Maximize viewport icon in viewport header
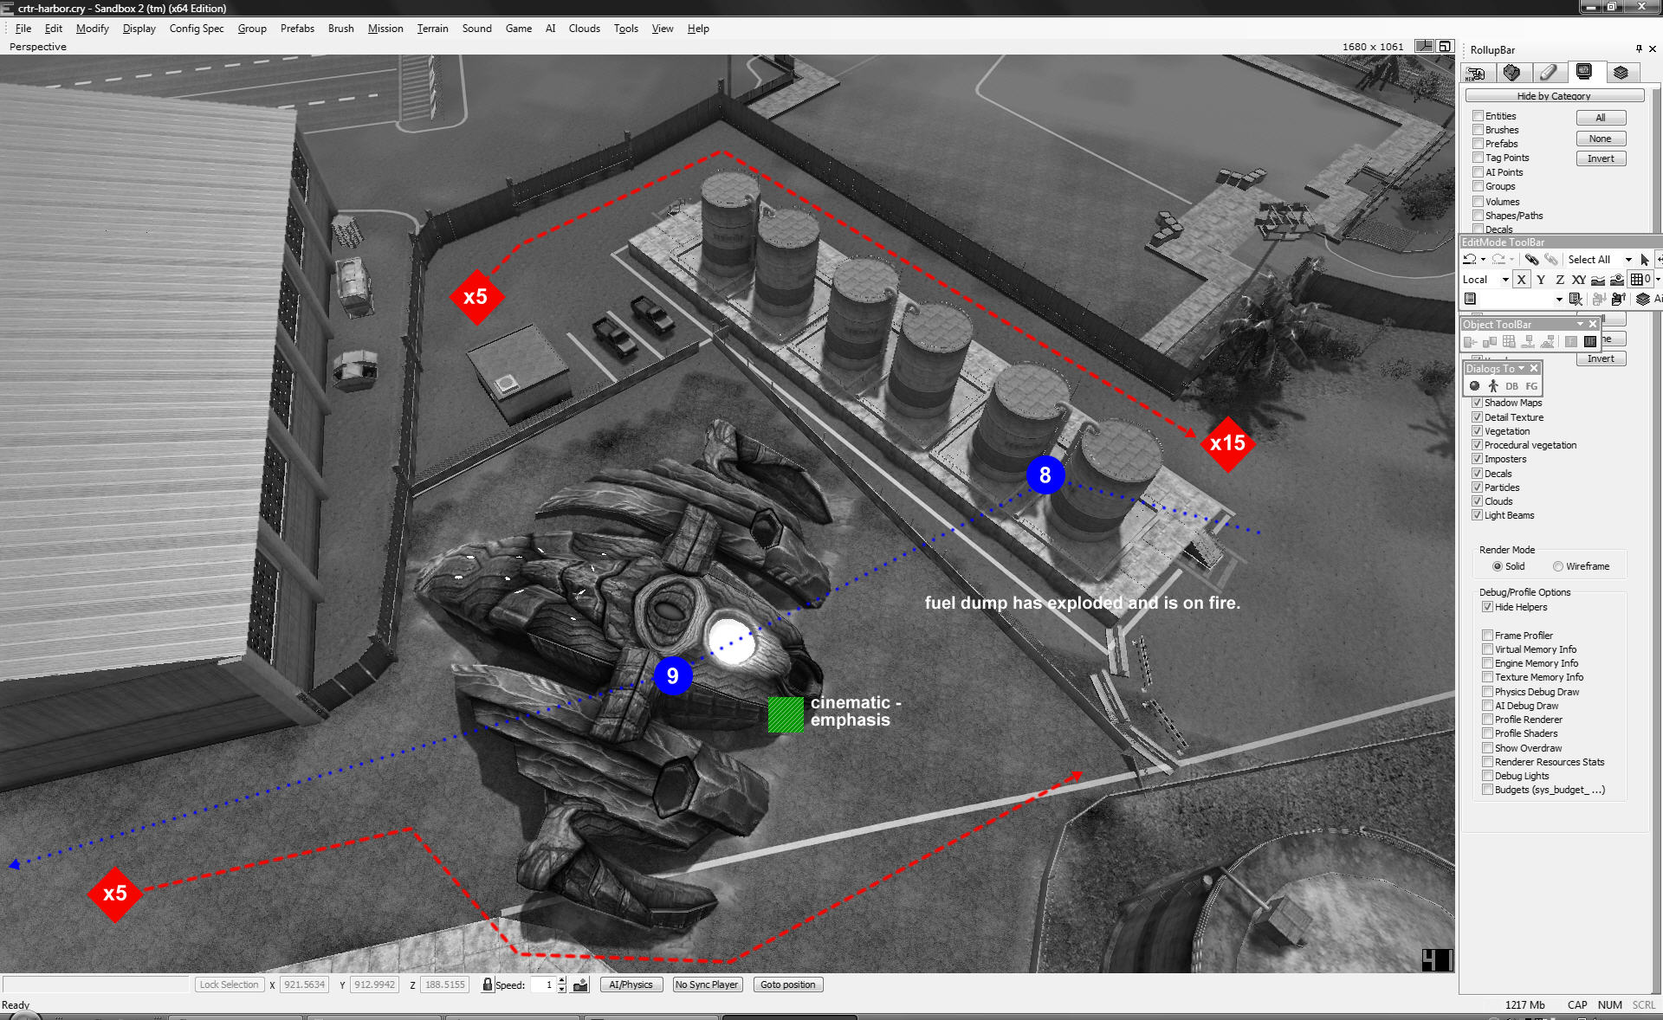 pyautogui.click(x=1445, y=46)
